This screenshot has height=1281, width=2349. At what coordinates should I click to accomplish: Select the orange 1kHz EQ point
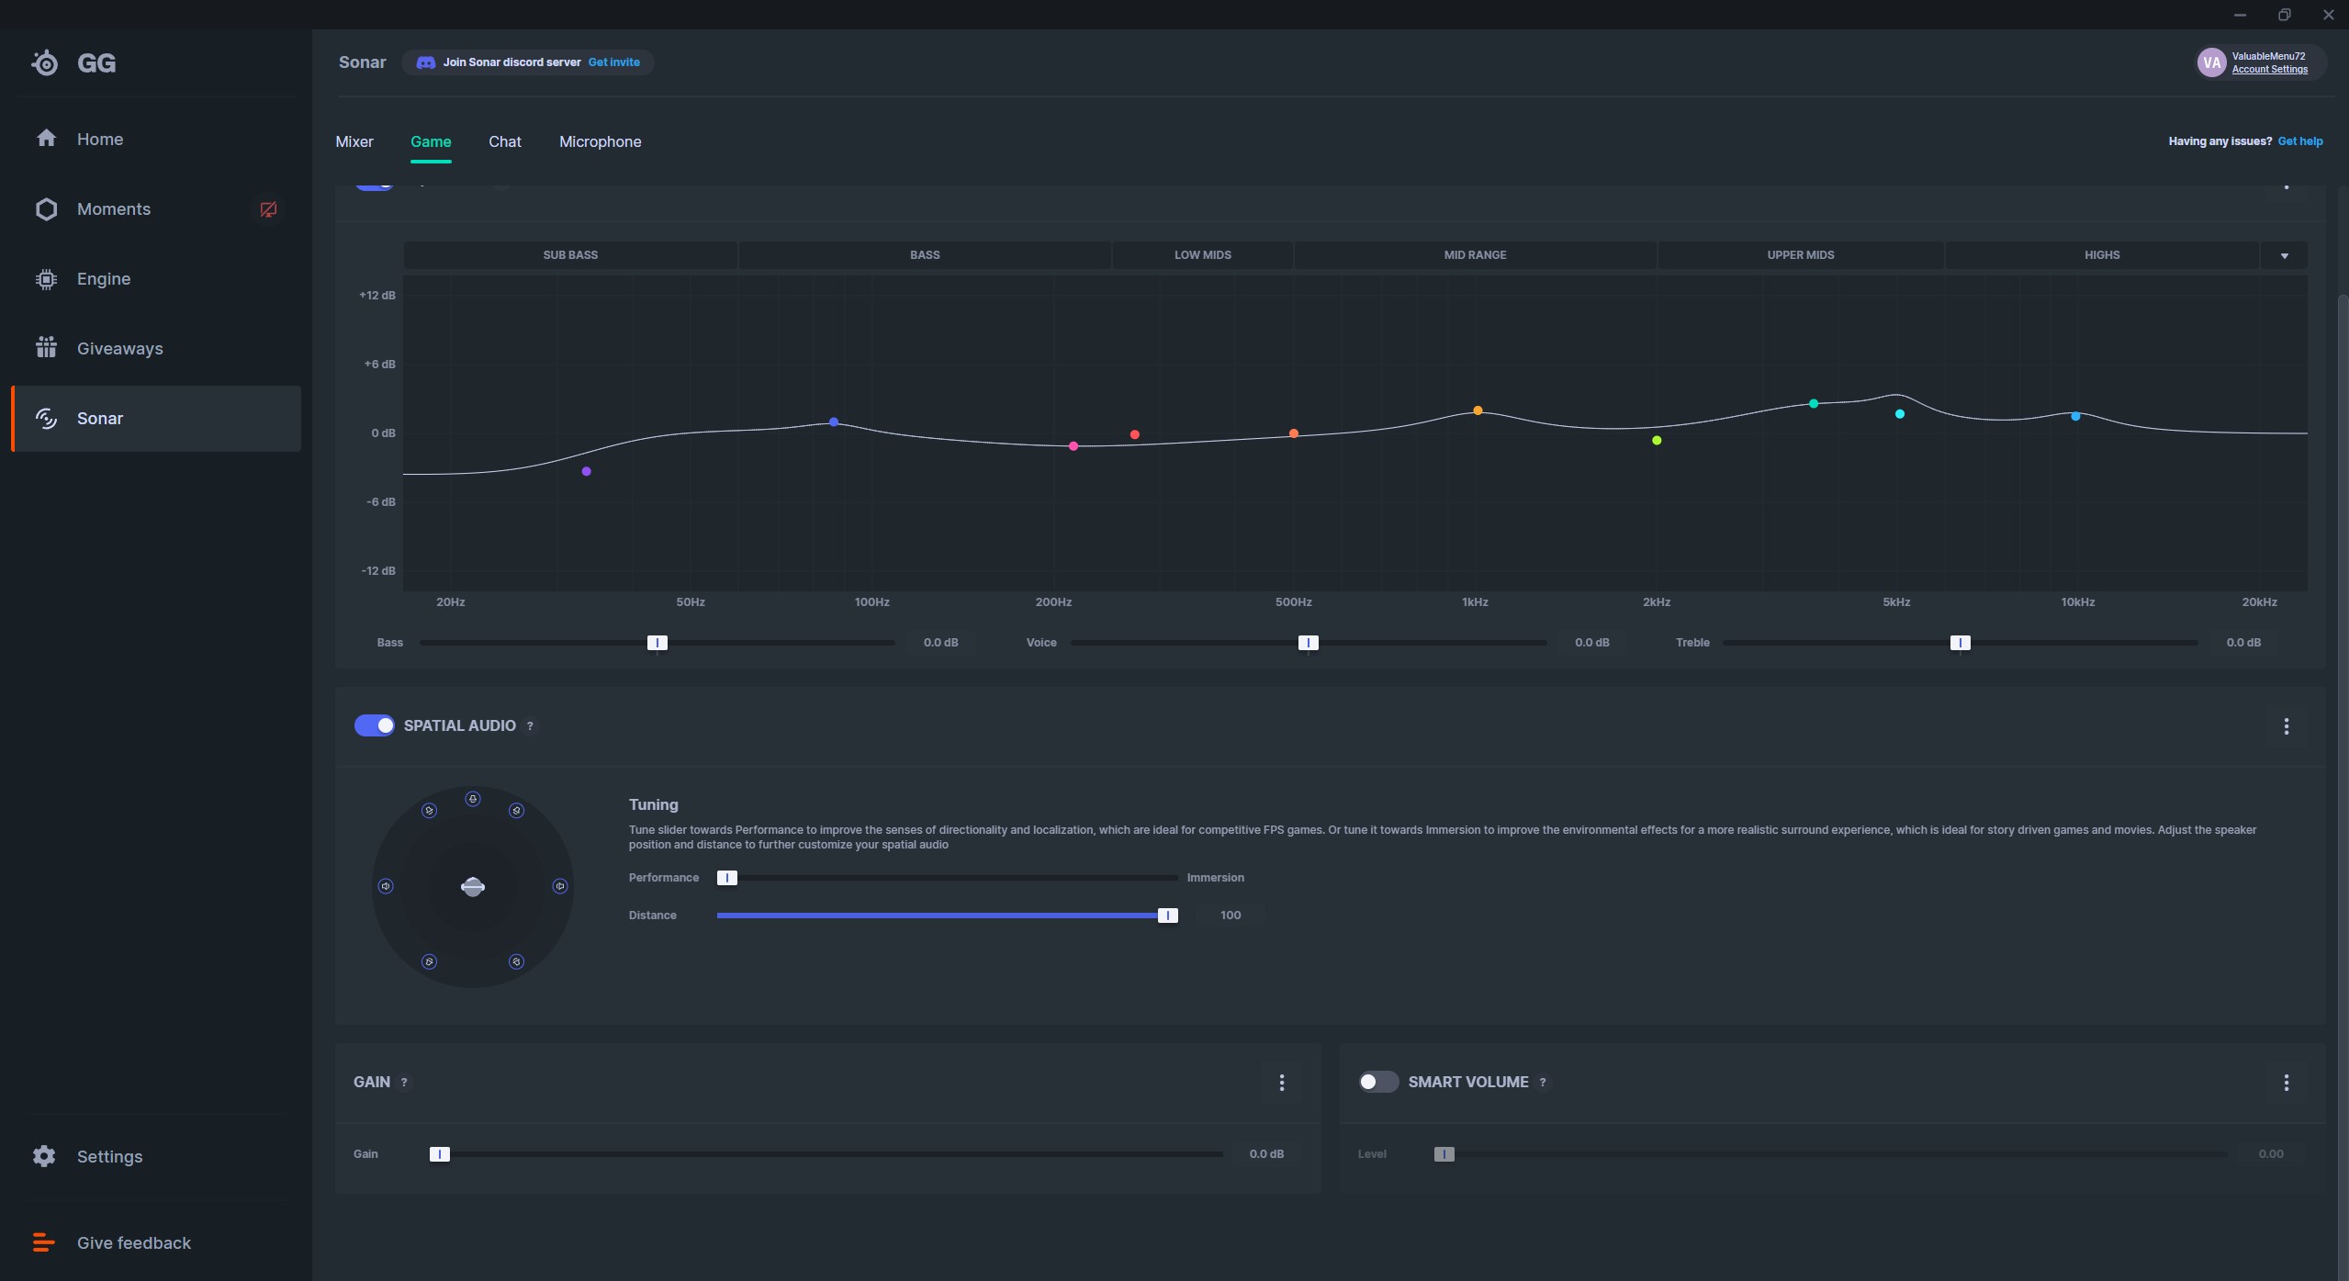1478,410
